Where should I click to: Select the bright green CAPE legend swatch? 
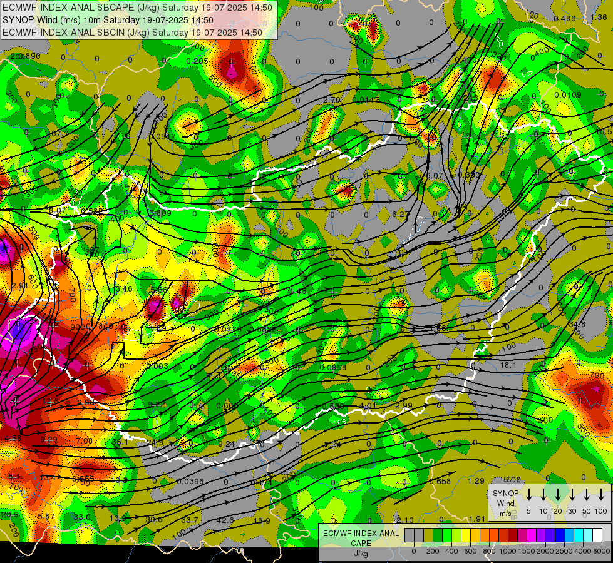pos(447,535)
